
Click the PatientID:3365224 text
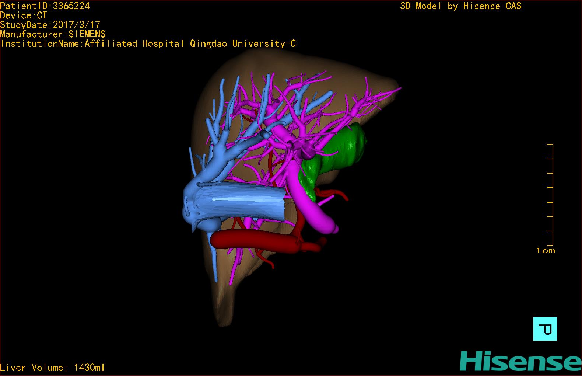(45, 6)
